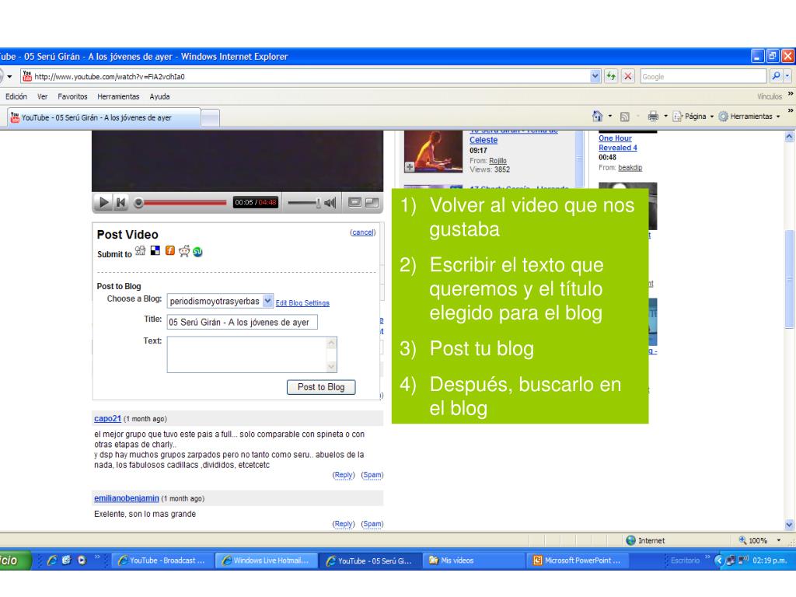The height and width of the screenshot is (597, 796).
Task: Run search with magnifier icon
Action: [776, 76]
